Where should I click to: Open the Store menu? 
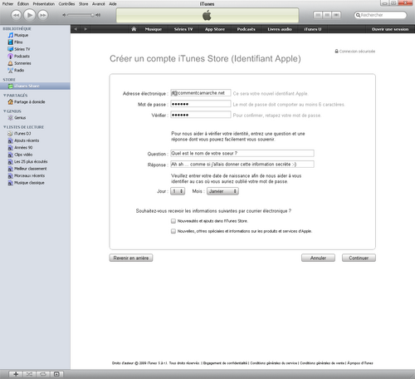83,4
